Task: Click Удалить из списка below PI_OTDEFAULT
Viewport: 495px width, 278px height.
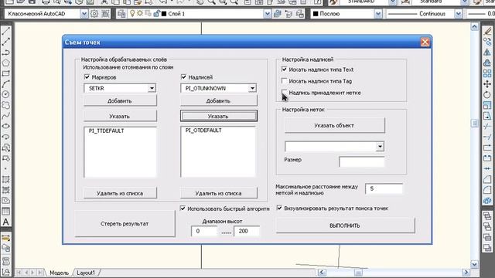Action: coord(218,193)
